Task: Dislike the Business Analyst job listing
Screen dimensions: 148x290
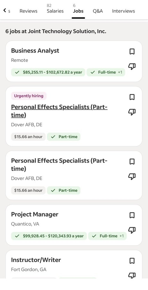Action: pyautogui.click(x=132, y=66)
